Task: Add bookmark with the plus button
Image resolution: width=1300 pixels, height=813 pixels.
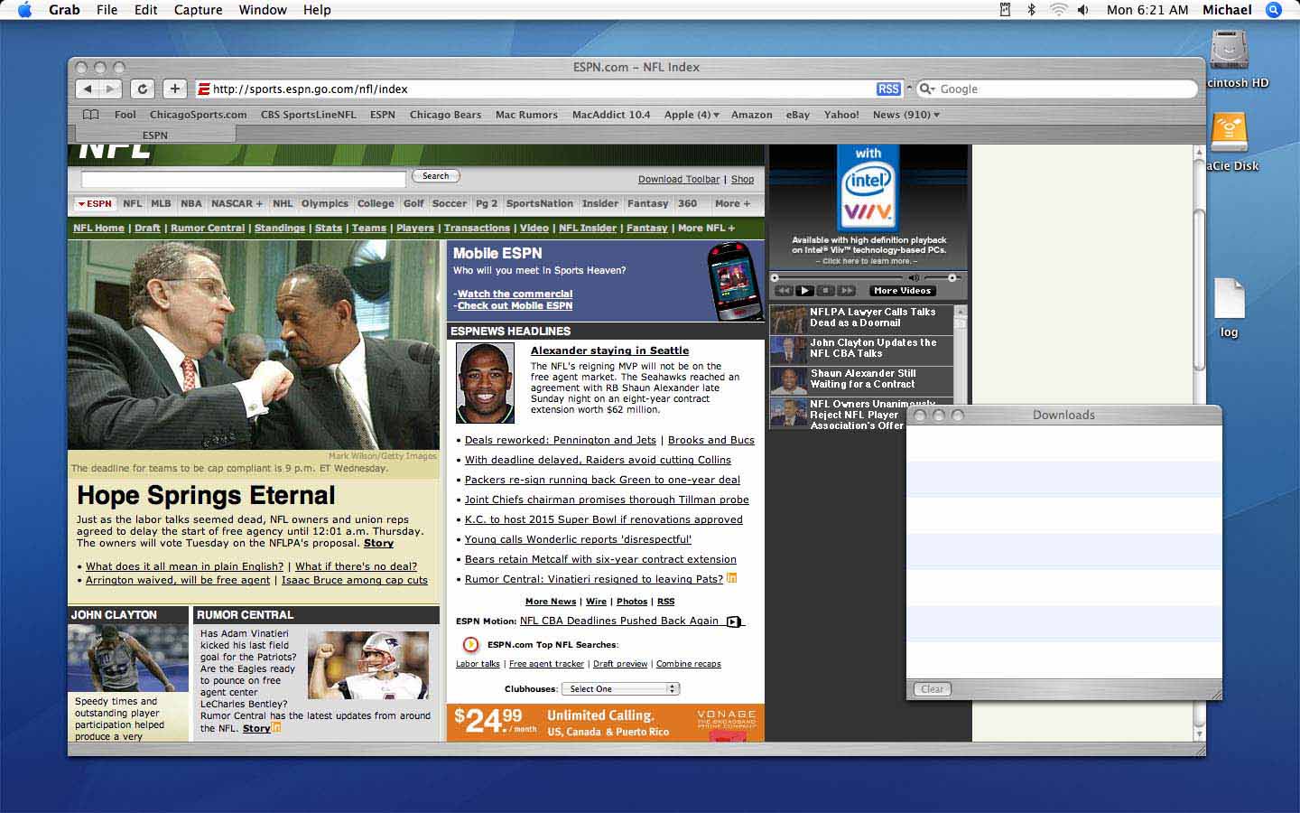Action: tap(174, 89)
